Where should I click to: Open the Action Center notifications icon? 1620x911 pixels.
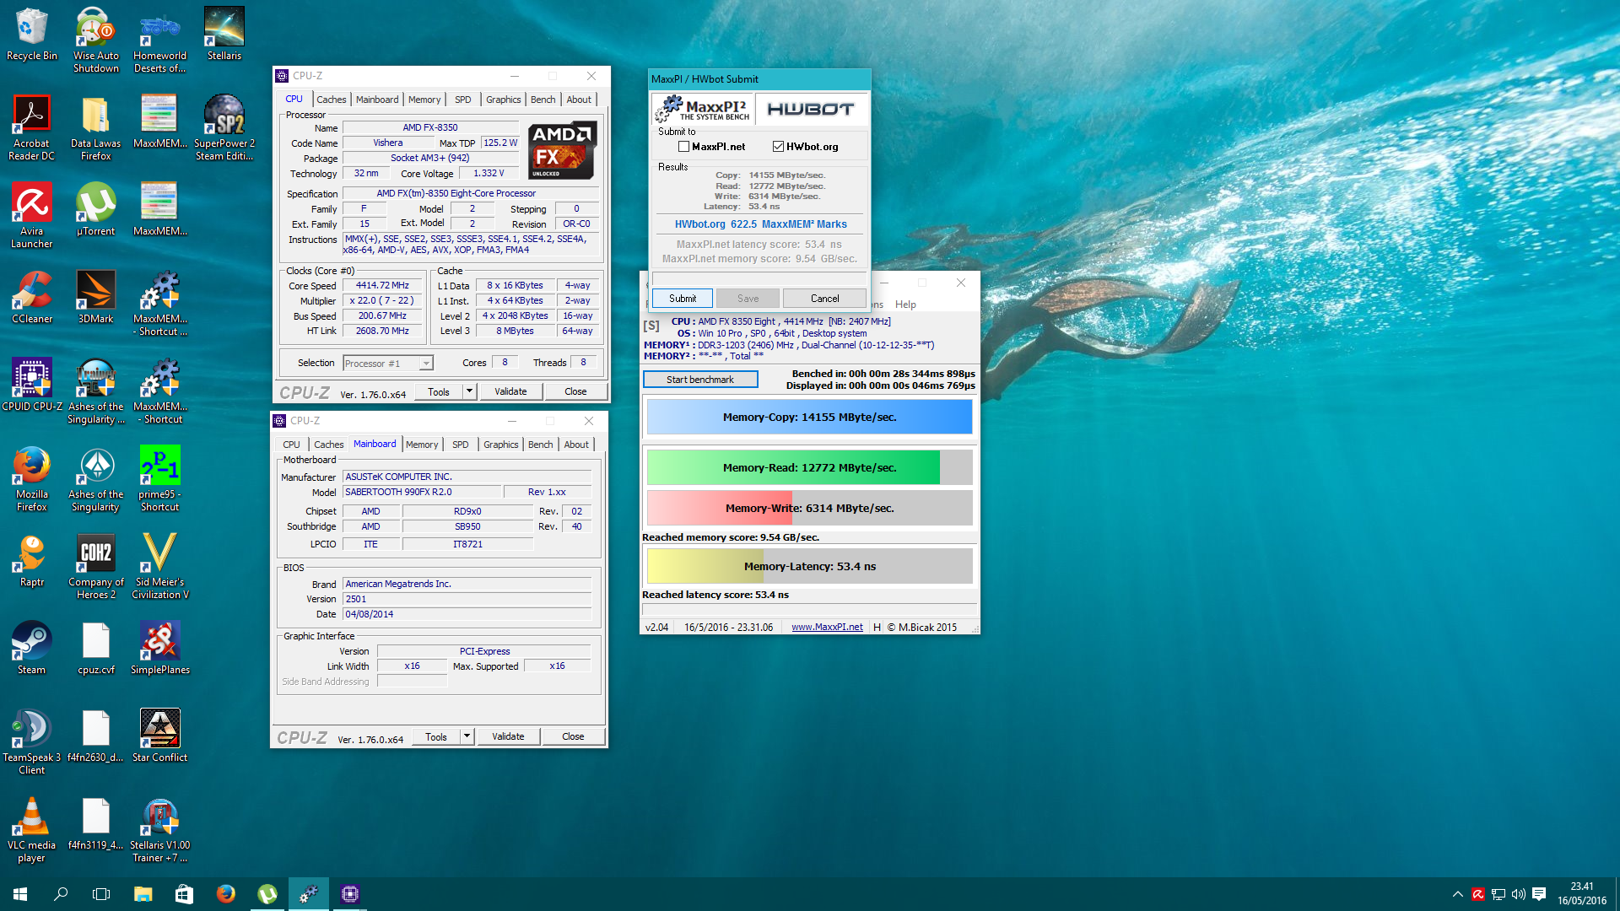tap(1539, 893)
